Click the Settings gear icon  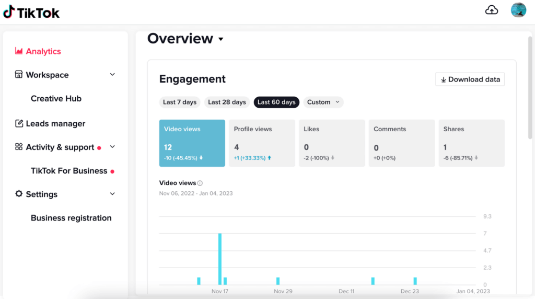[19, 194]
